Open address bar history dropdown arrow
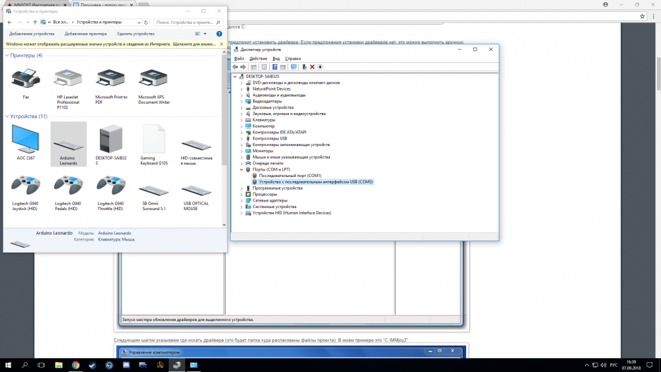This screenshot has width=661, height=372. tap(139, 22)
